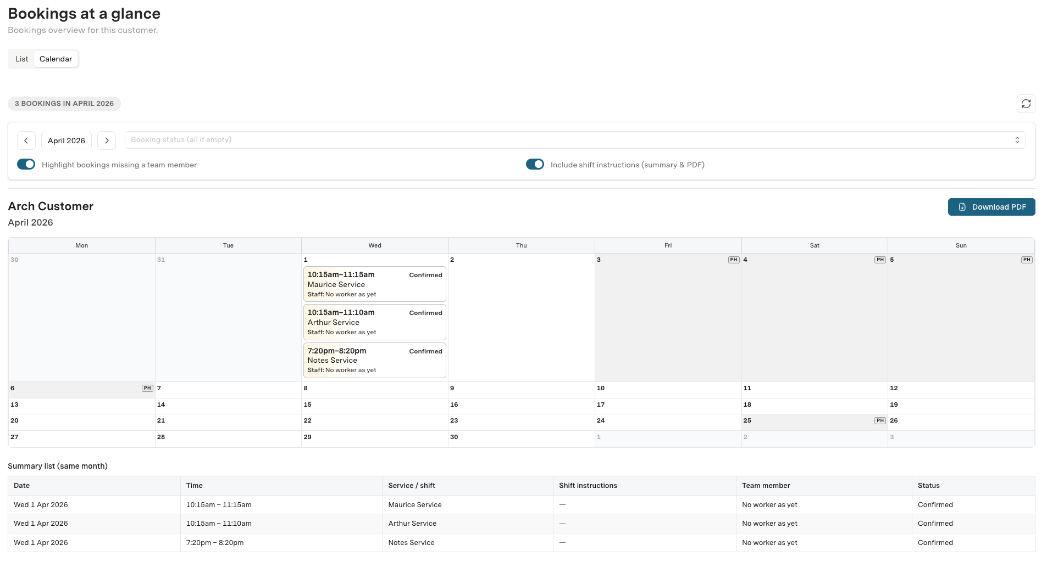Click the PH badge on April 4
The height and width of the screenshot is (562, 1047).
(x=880, y=260)
